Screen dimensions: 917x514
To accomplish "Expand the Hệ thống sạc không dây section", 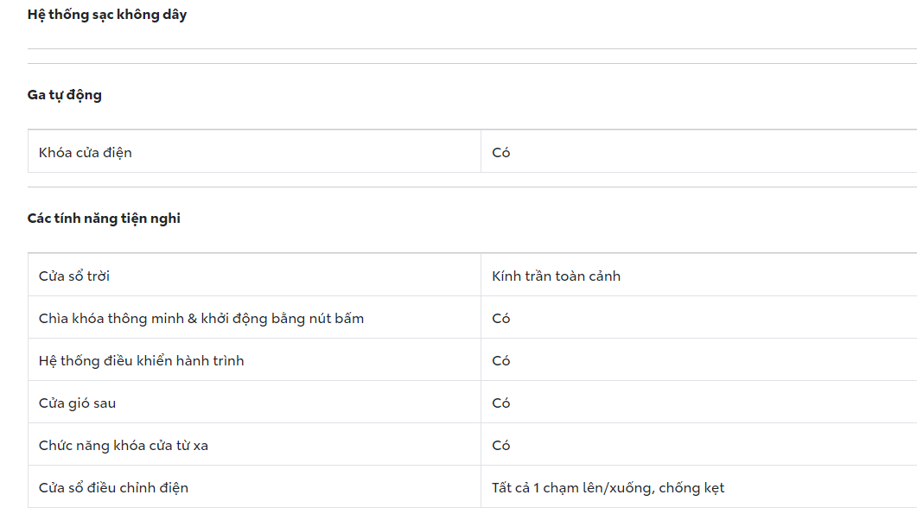I will coord(107,15).
